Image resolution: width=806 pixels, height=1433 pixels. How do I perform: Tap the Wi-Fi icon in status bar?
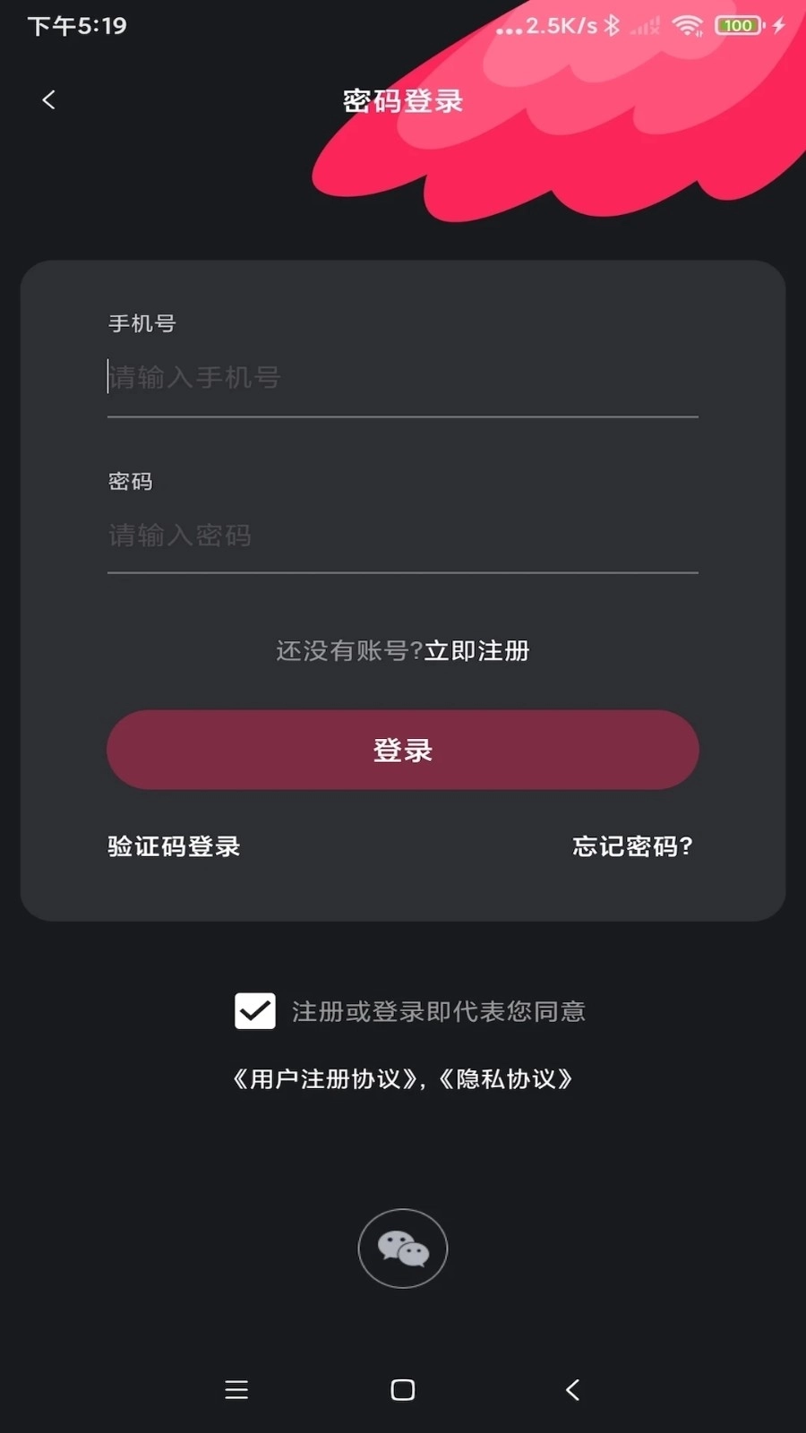click(687, 25)
